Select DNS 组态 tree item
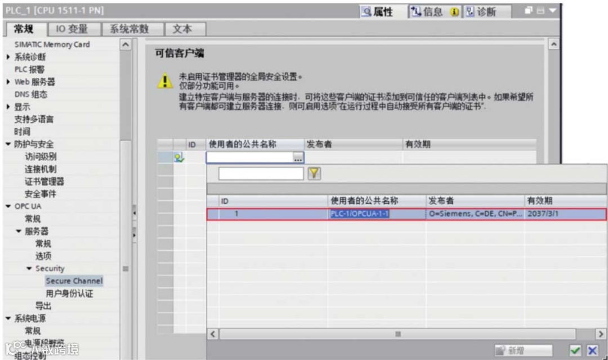Screen dimensions: 608x360 [x=30, y=94]
